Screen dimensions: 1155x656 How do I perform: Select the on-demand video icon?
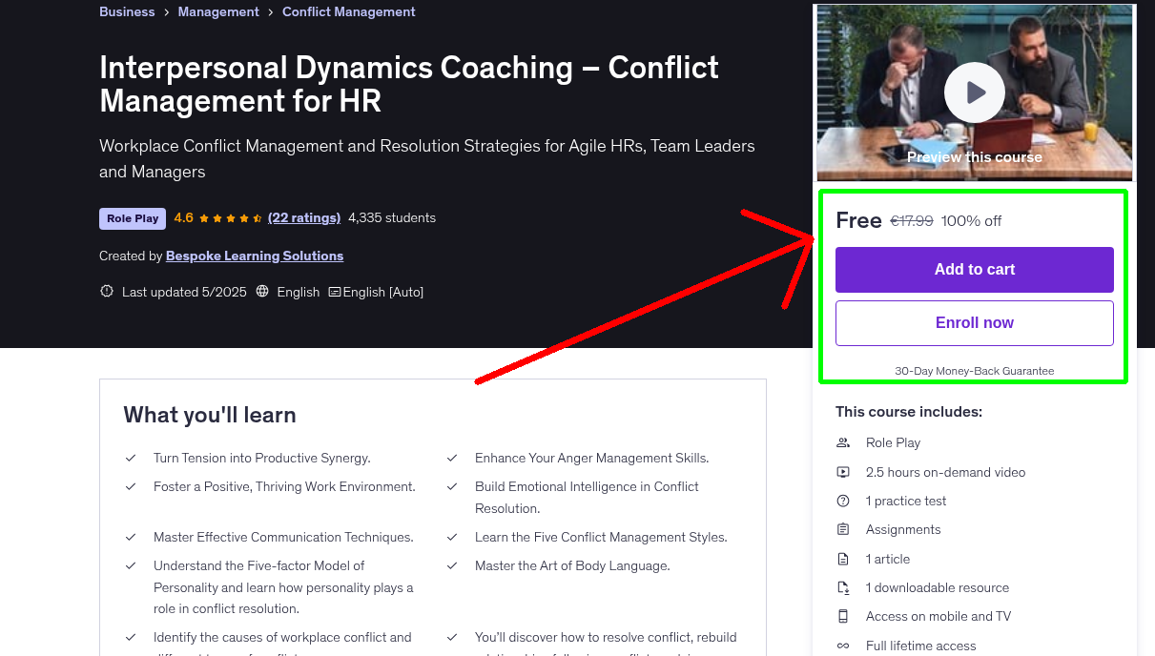tap(842, 472)
